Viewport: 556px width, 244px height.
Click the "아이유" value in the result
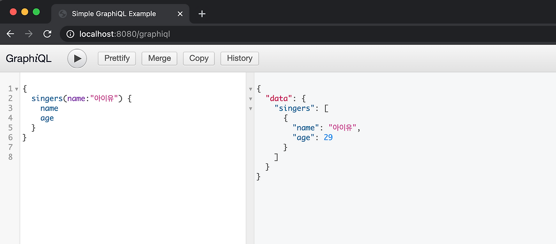pyautogui.click(x=343, y=128)
